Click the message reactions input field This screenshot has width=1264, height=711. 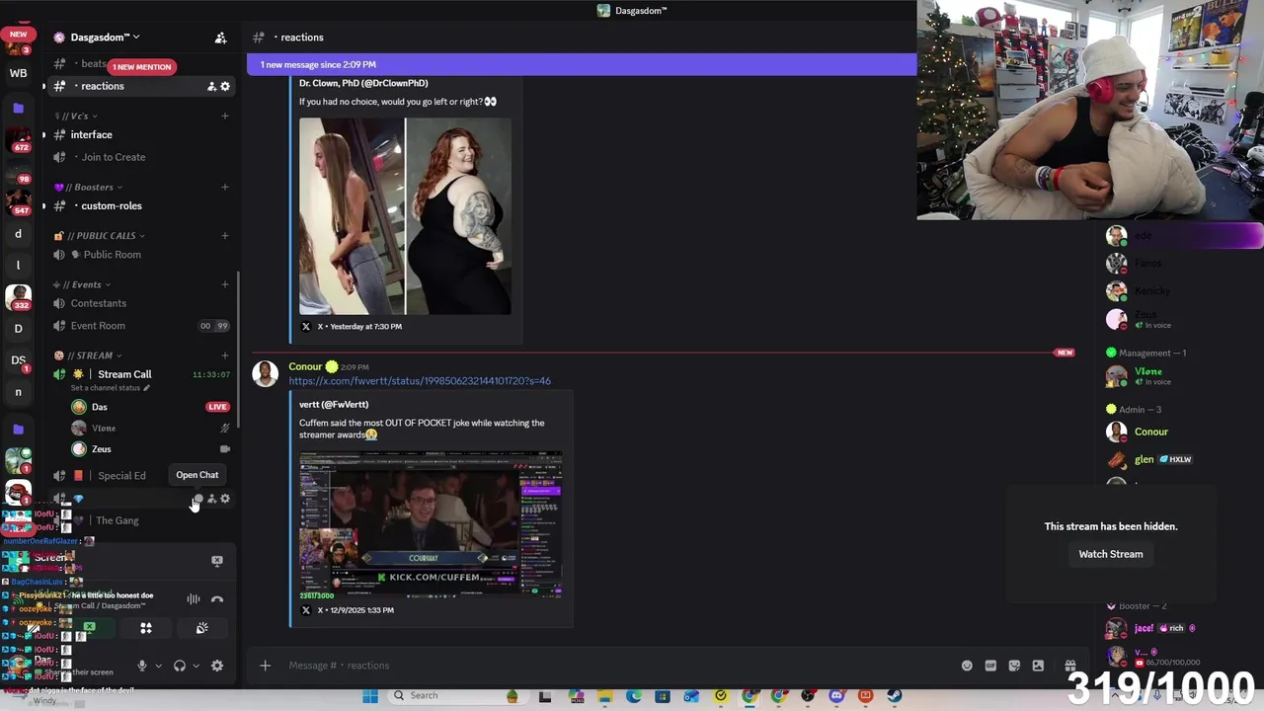coord(617,666)
